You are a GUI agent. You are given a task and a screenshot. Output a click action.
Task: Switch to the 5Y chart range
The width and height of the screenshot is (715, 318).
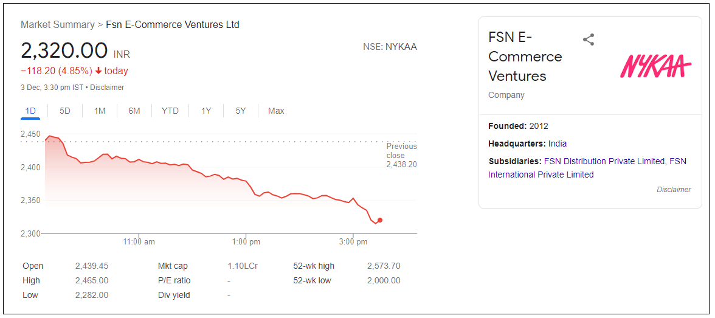241,111
